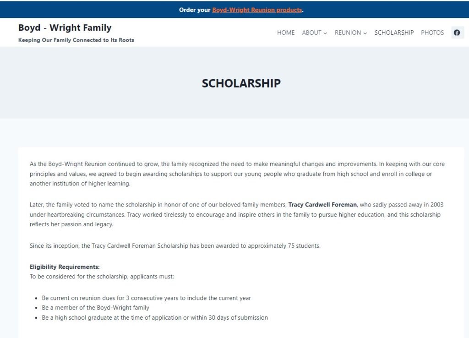Viewport: 469px width, 338px height.
Task: Click the reunion dues requirement bullet
Action: coord(146,298)
